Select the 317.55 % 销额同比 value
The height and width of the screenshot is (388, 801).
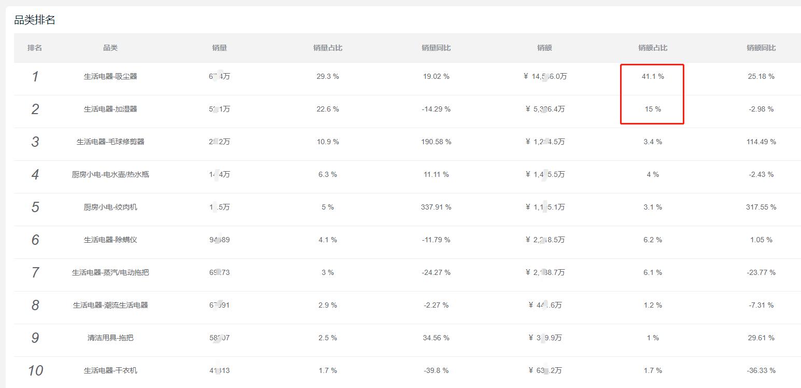point(761,207)
